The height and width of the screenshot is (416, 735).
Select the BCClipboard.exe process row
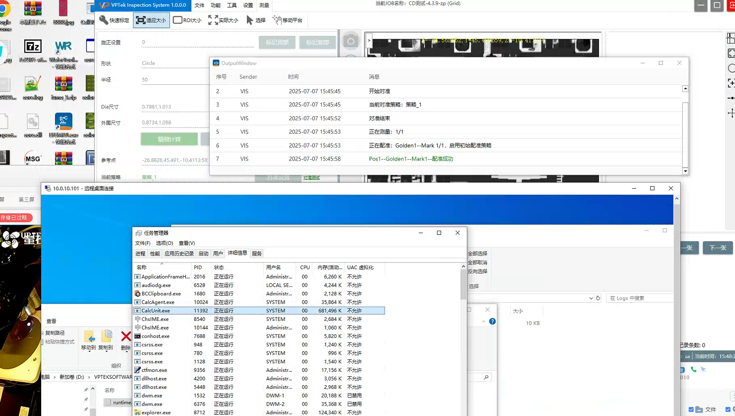point(259,294)
